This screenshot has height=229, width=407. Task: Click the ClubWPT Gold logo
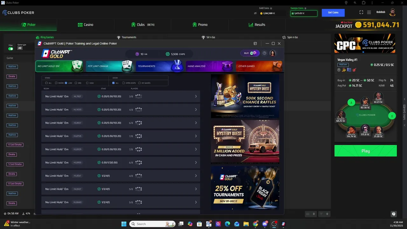pyautogui.click(x=57, y=54)
